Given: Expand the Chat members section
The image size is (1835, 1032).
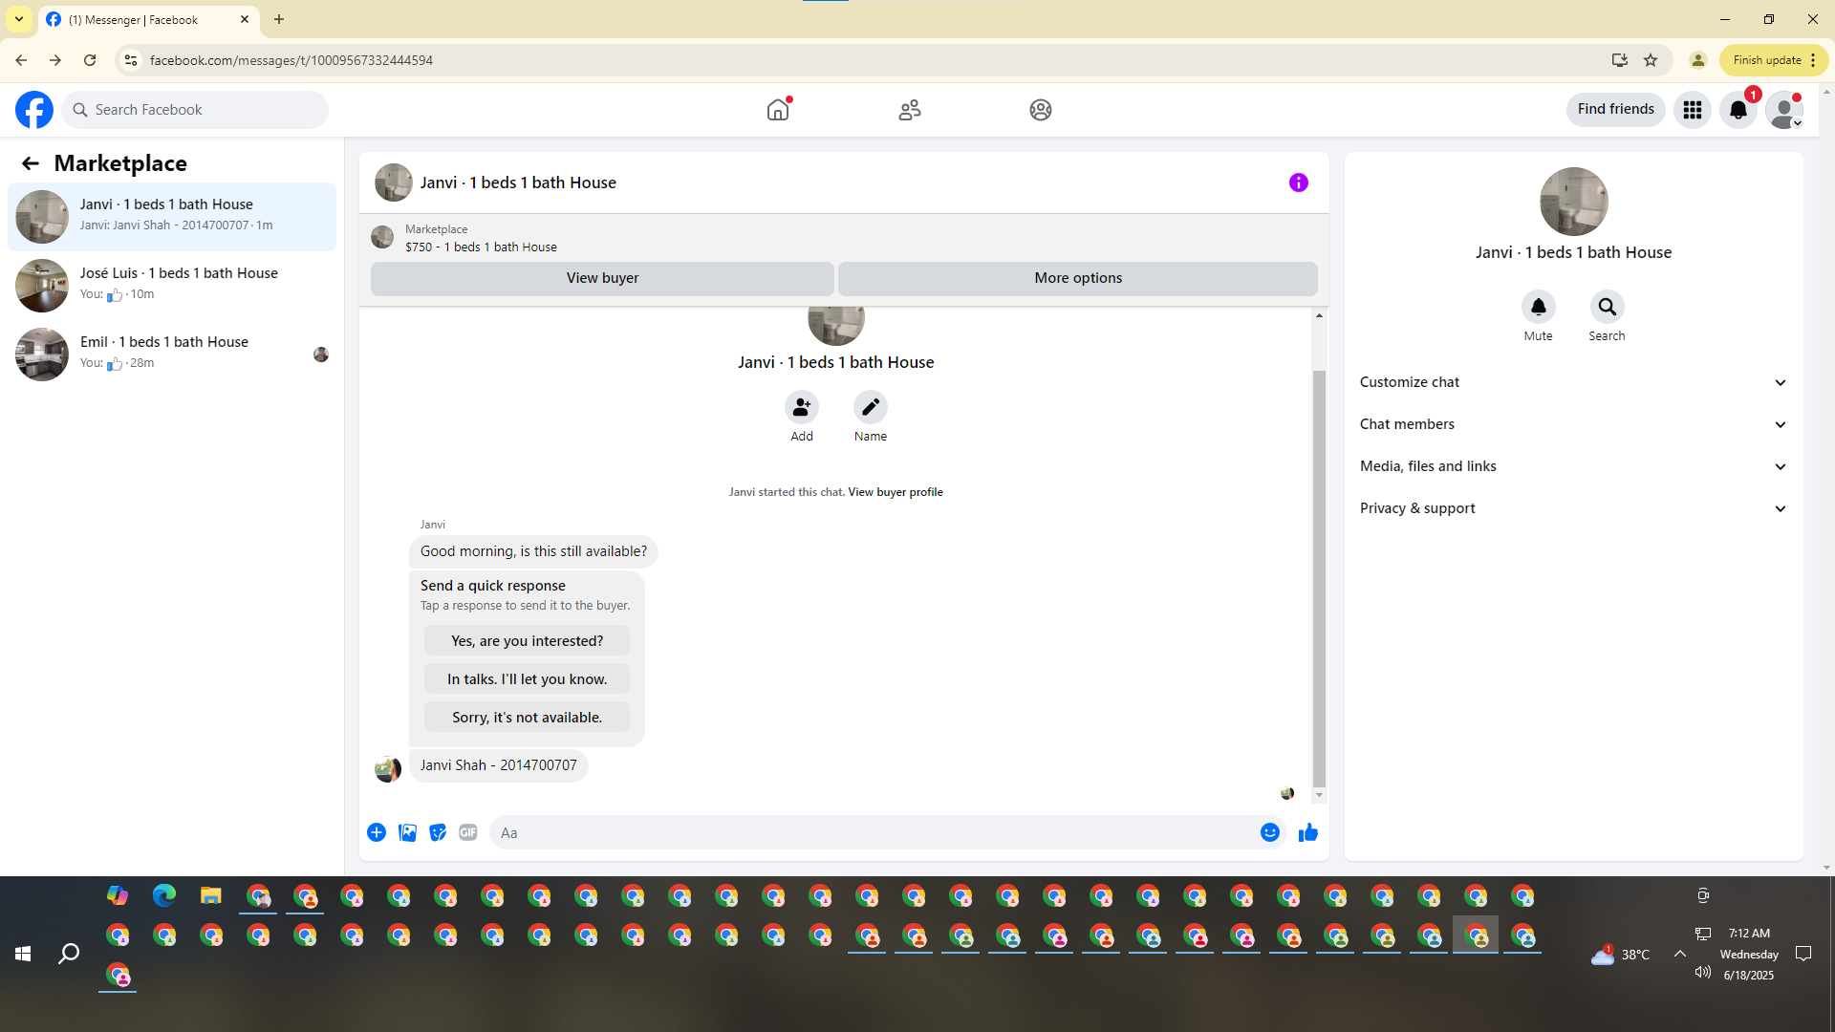Looking at the screenshot, I should tap(1574, 424).
